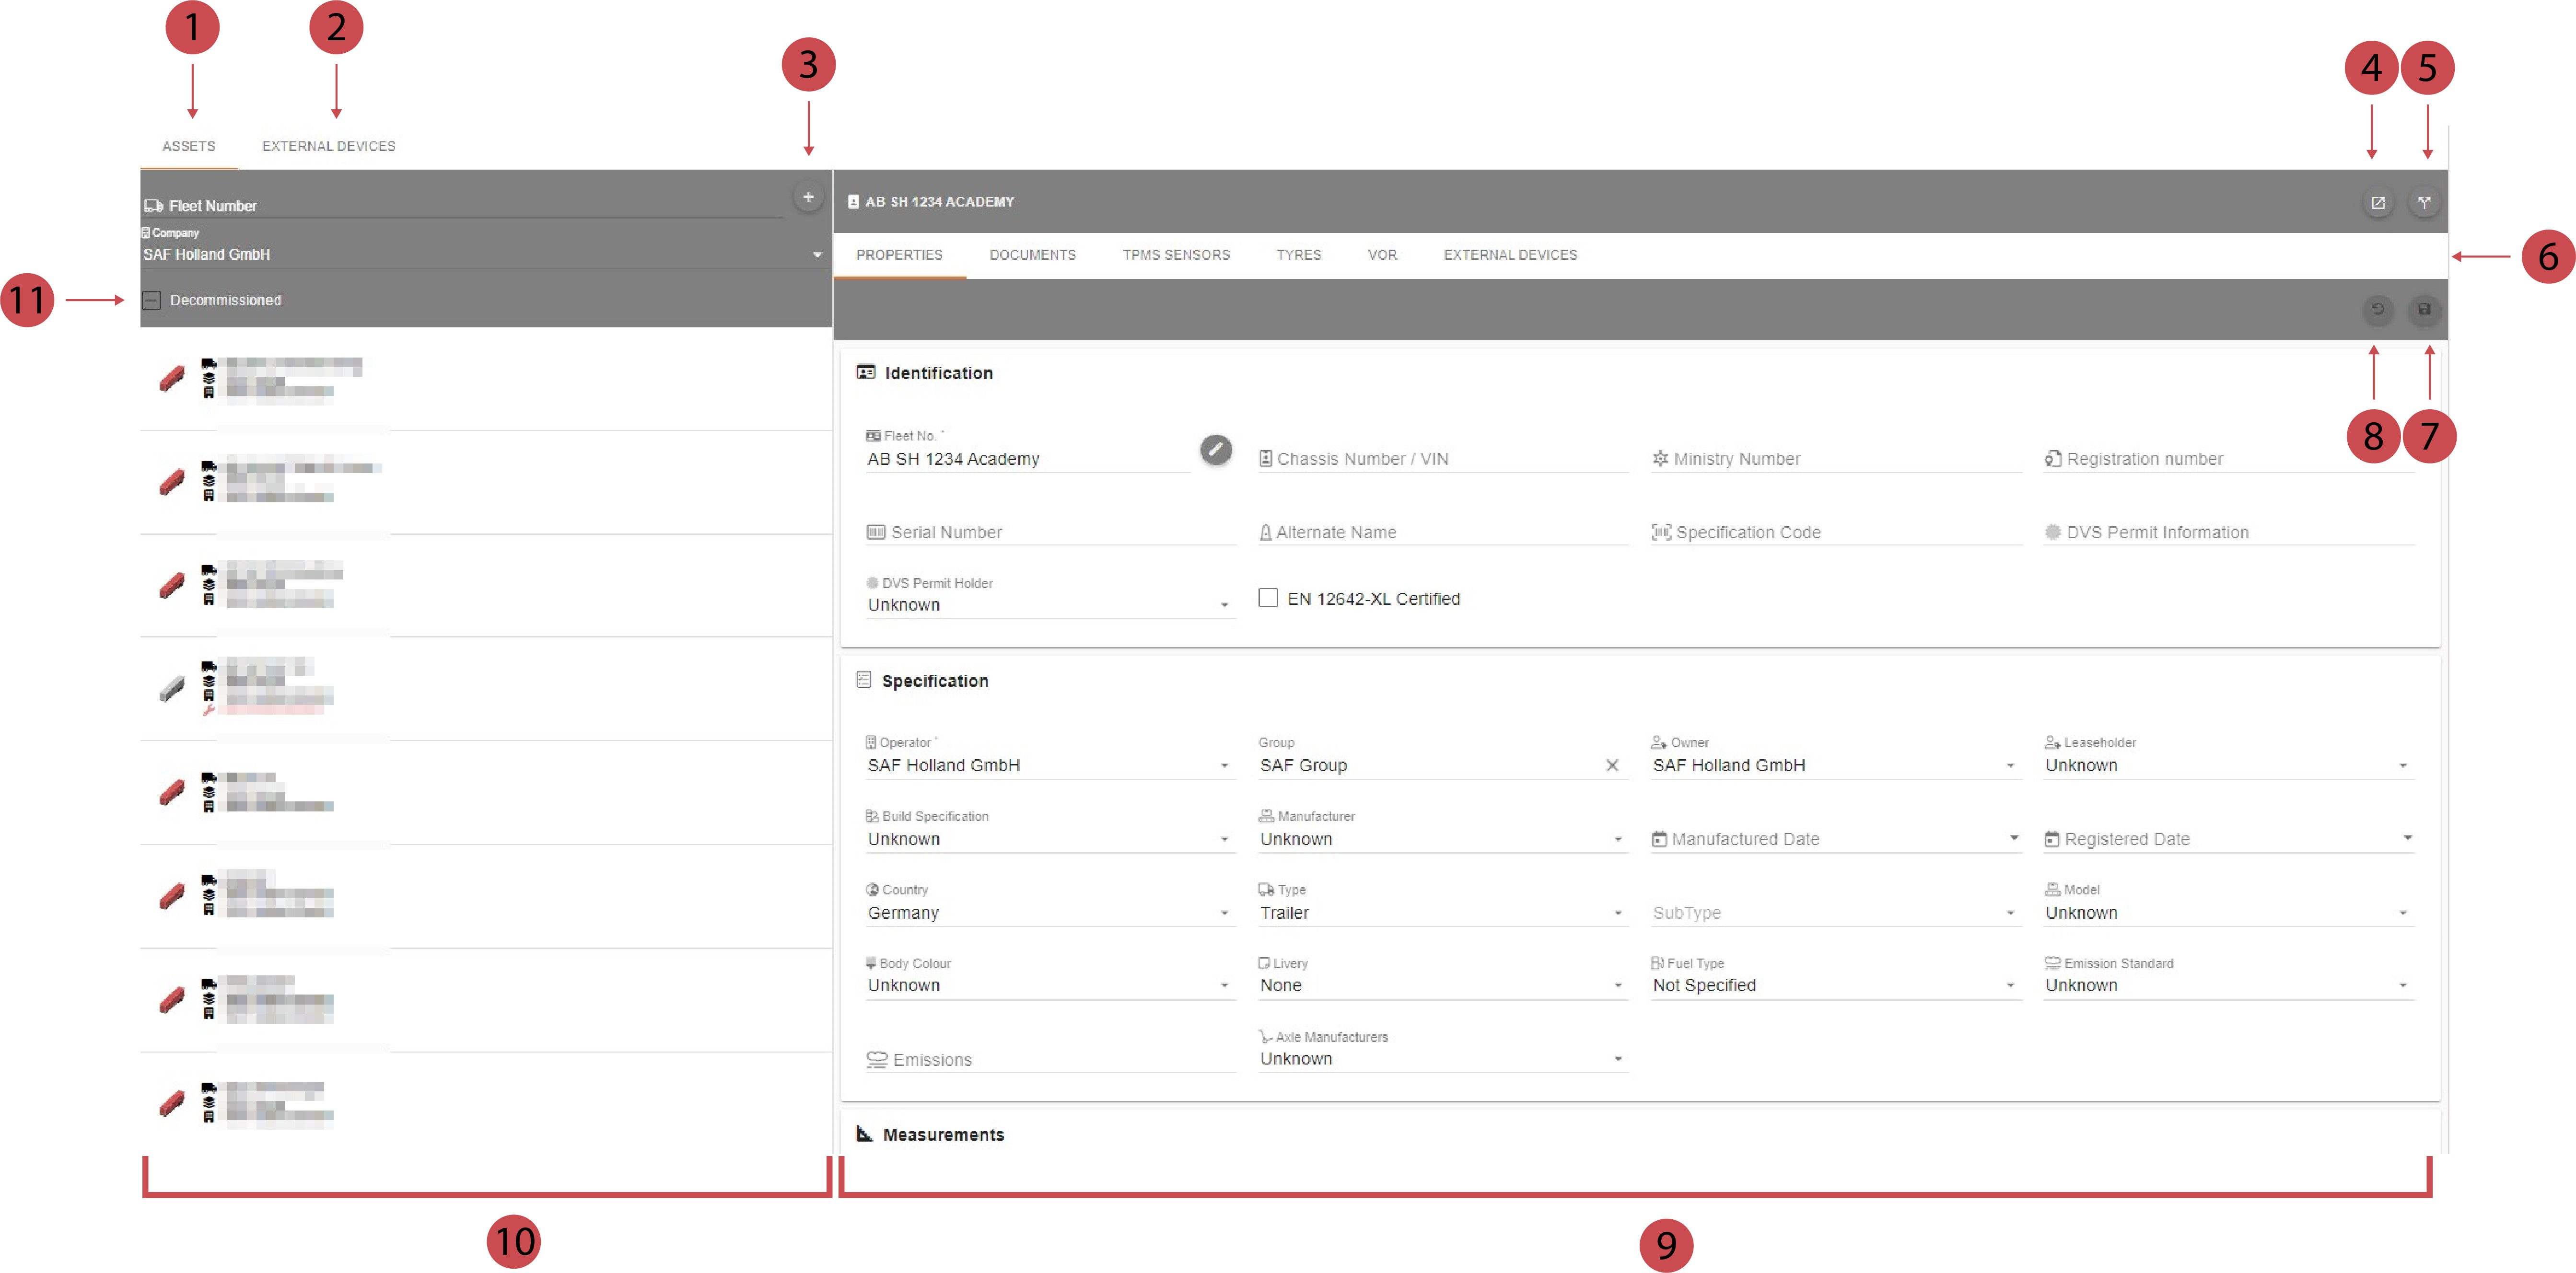This screenshot has width=2576, height=1273.
Task: Click the save properties icon
Action: 2423,309
